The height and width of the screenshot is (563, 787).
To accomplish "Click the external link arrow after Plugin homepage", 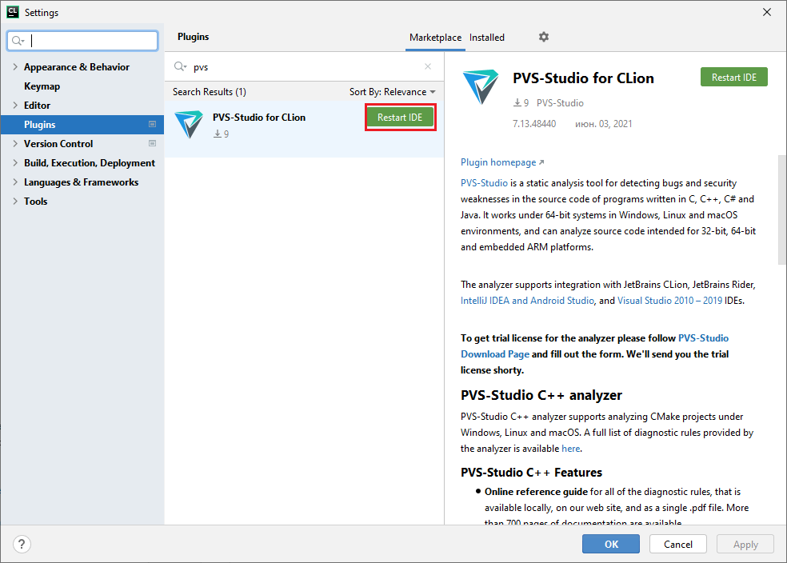I will tap(541, 162).
